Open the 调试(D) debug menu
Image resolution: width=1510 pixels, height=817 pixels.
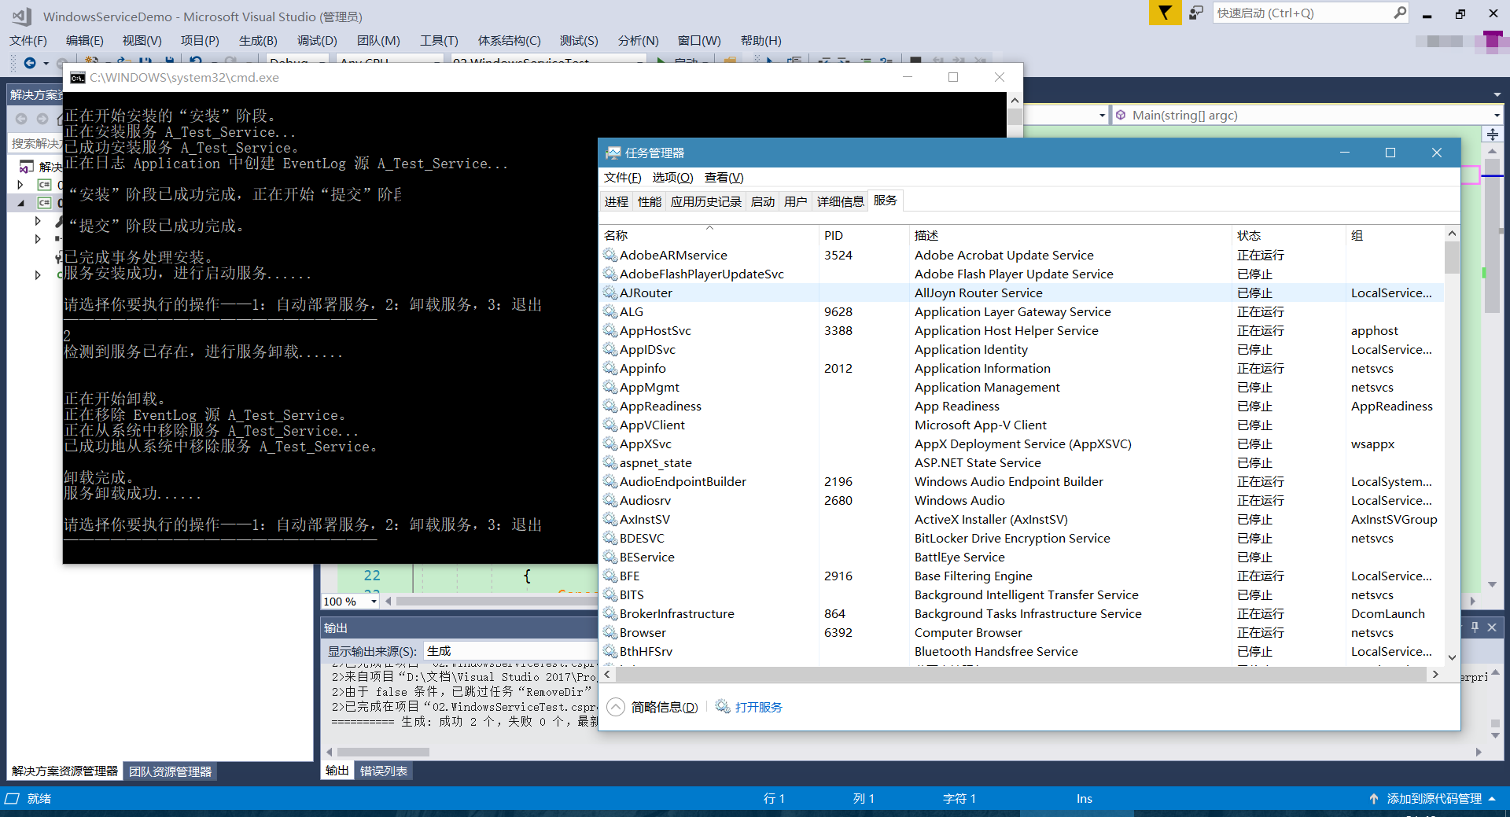[x=317, y=40]
